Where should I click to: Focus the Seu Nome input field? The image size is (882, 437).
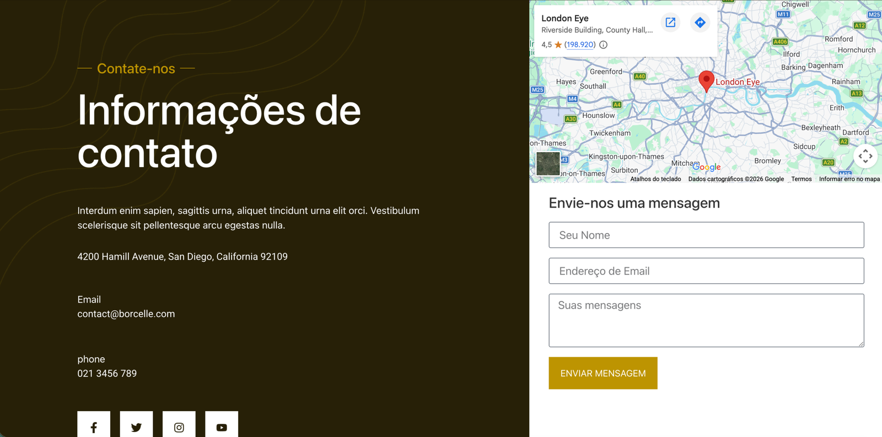click(706, 235)
